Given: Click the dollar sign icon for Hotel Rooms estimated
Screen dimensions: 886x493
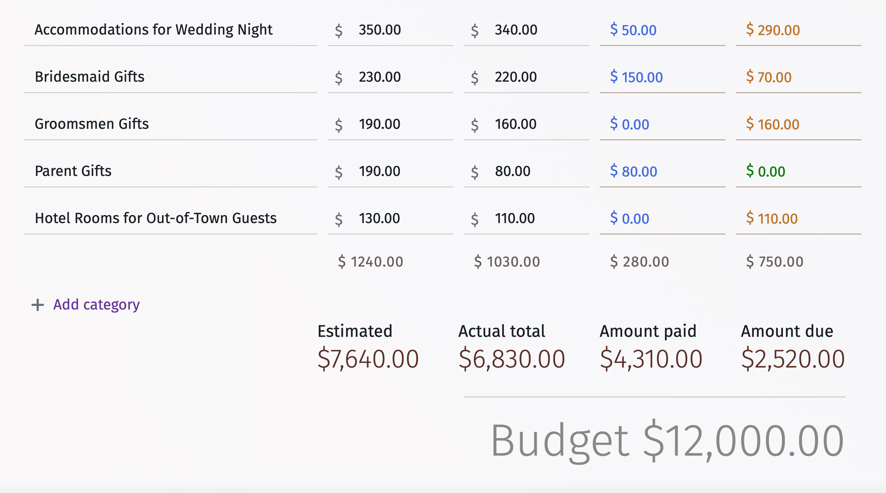Looking at the screenshot, I should (336, 217).
